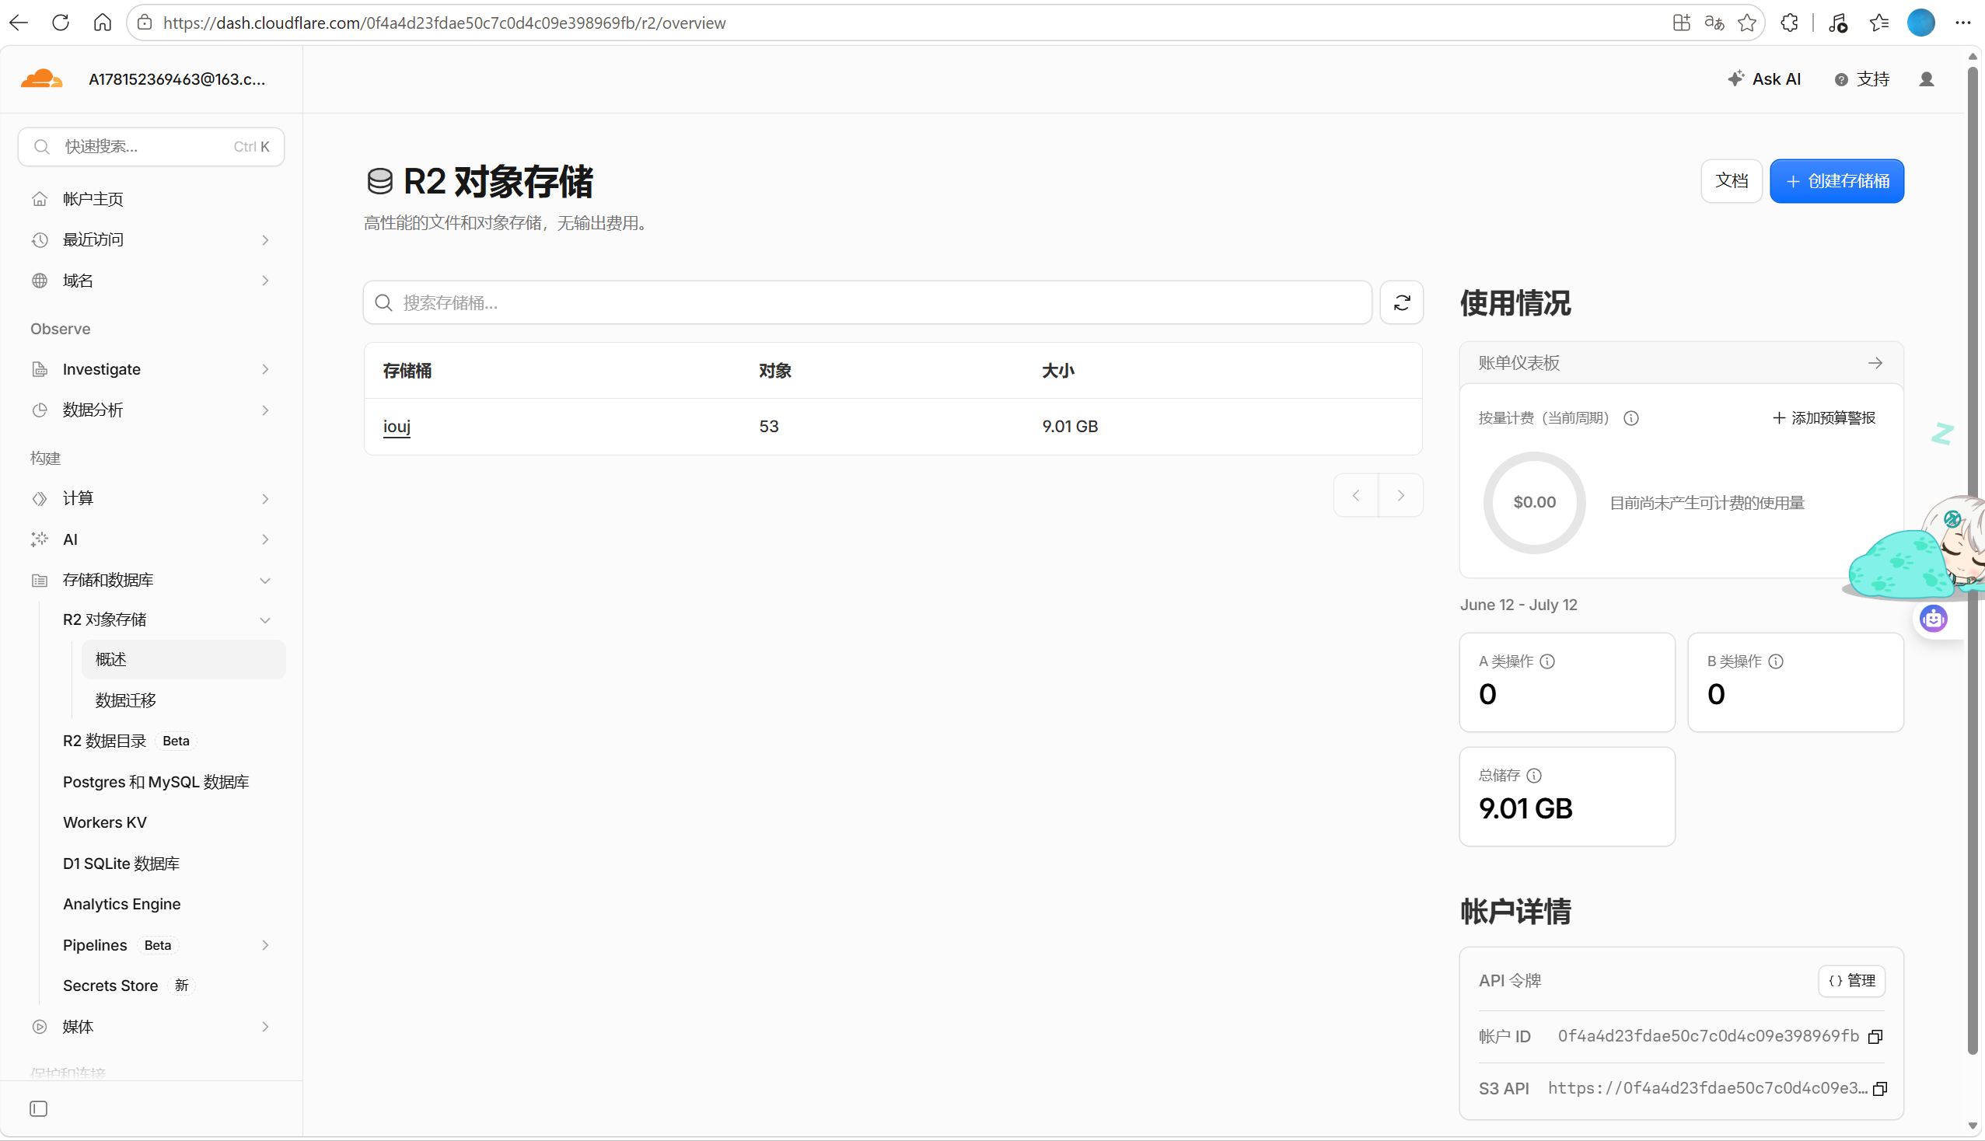Click the browser back arrow
The width and height of the screenshot is (1985, 1141).
19,23
